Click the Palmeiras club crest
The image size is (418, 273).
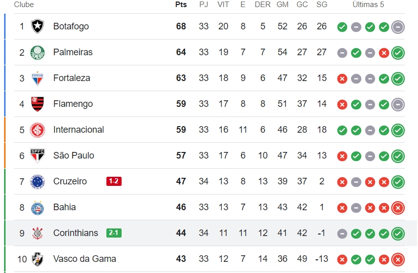[37, 52]
